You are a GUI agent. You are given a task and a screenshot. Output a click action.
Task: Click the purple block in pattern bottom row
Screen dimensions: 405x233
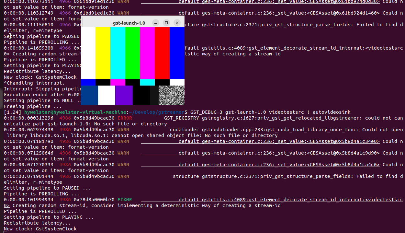[x=124, y=95]
